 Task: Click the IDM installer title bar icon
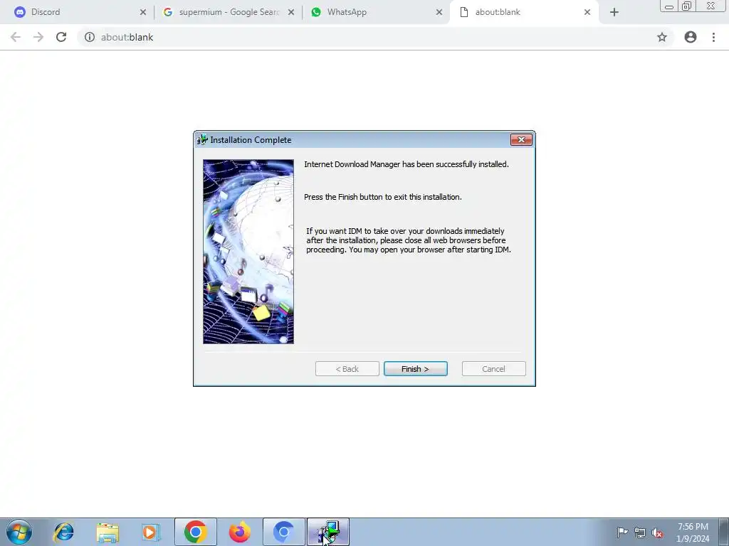coord(202,139)
